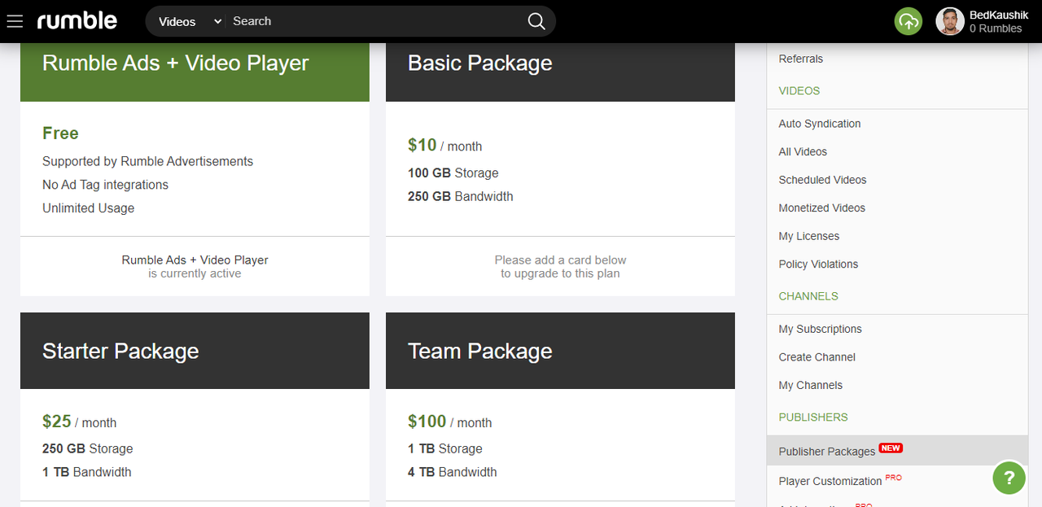Click the CHANNELS section heading
Image resolution: width=1042 pixels, height=507 pixels.
coord(808,296)
